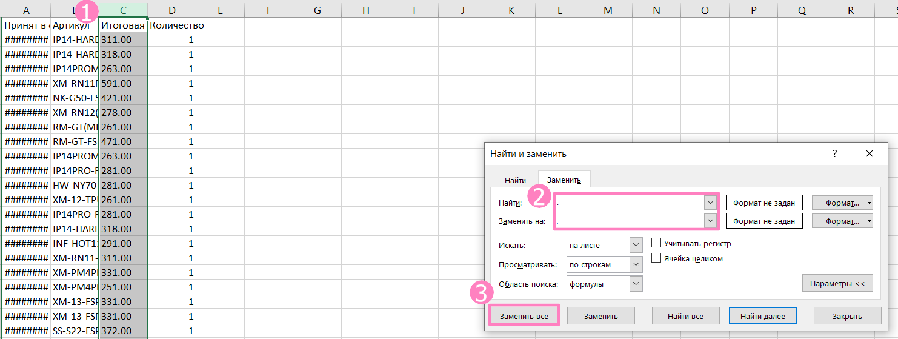Open 'Область поиска' dropdown showing 'формулы'
This screenshot has width=898, height=339.
tap(636, 284)
